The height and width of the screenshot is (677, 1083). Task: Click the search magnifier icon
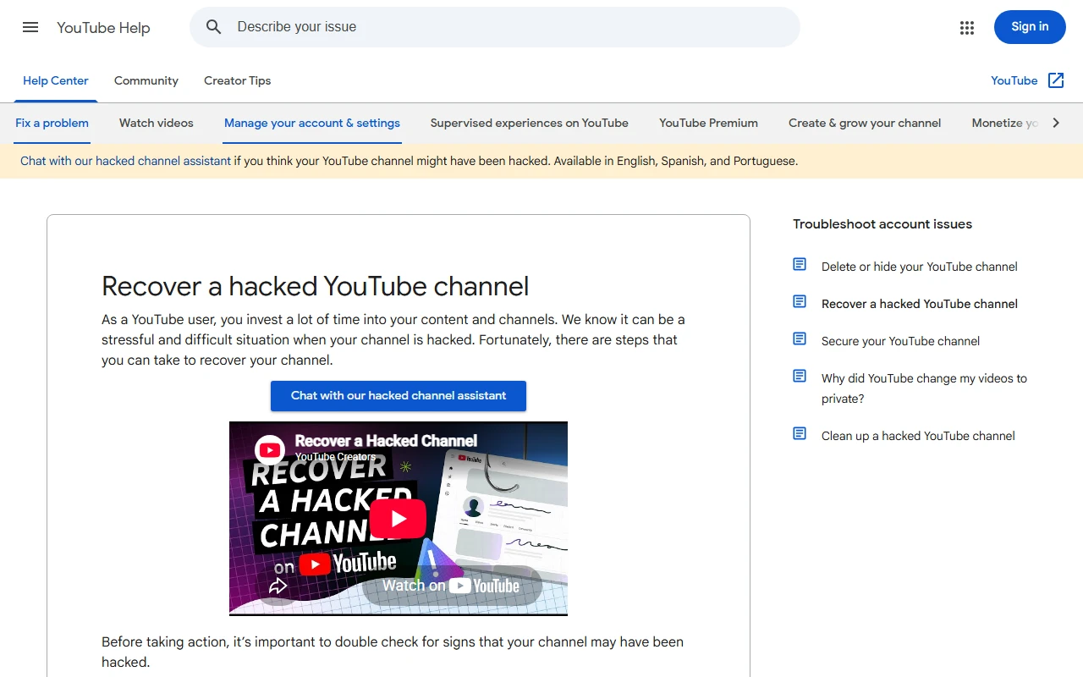pos(214,27)
